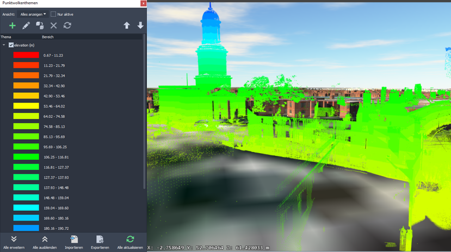Collapse the elevation (m) tree node
The height and width of the screenshot is (252, 451).
4,45
